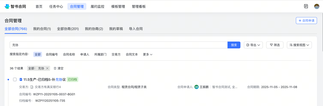The width and height of the screenshot is (323, 106).
Task: Select the 11.5生产-已归档5 contract checkbox
Action: pos(15,80)
